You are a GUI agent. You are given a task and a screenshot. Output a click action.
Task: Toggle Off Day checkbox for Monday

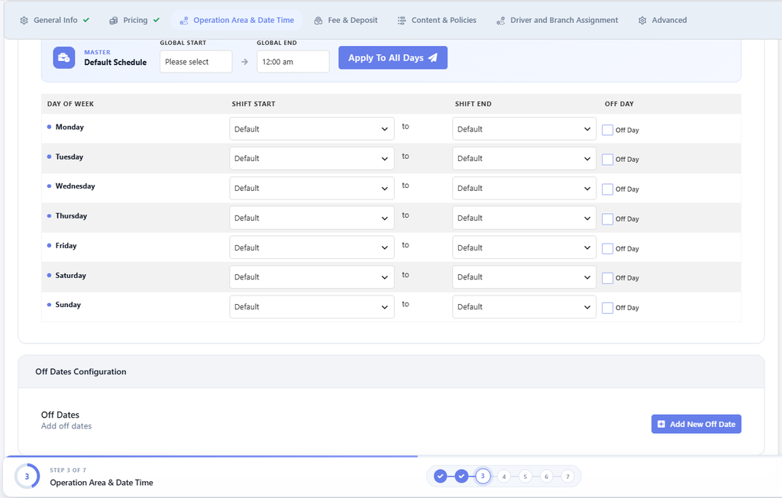[x=607, y=130]
